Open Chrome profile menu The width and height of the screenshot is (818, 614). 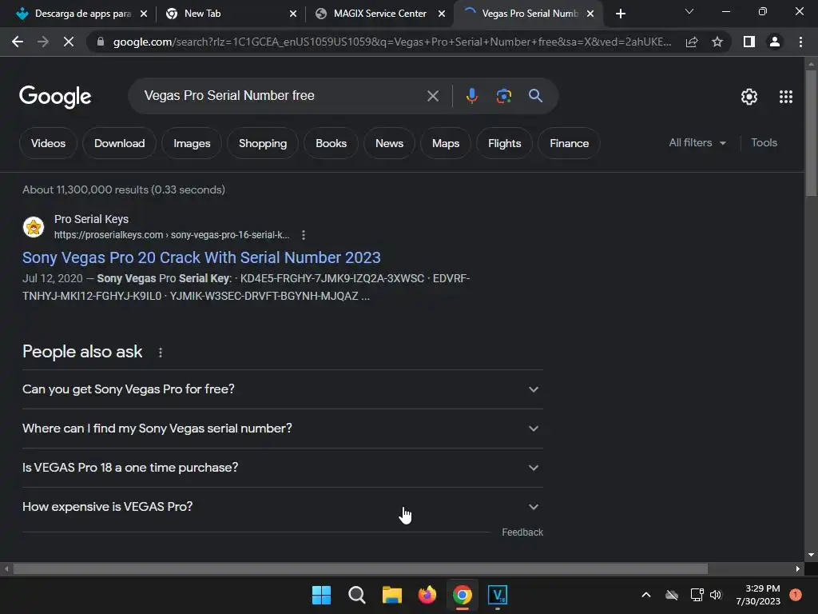coord(775,42)
